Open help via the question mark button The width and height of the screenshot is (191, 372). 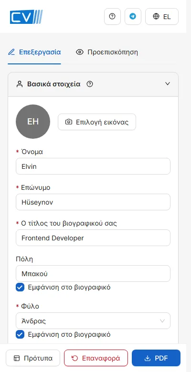pyautogui.click(x=112, y=16)
